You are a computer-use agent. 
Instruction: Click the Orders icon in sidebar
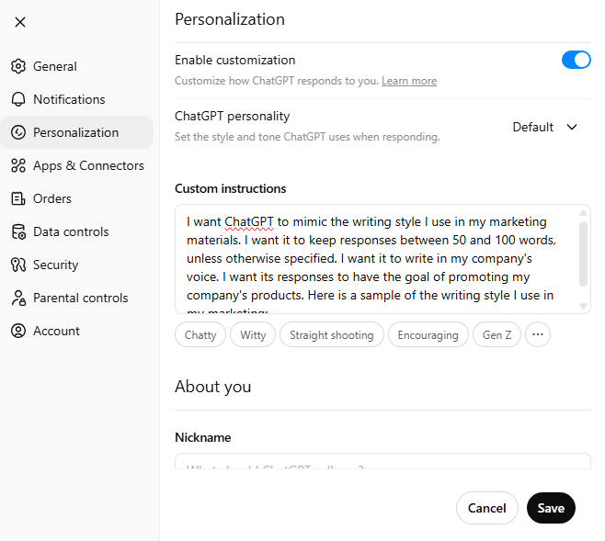click(17, 198)
